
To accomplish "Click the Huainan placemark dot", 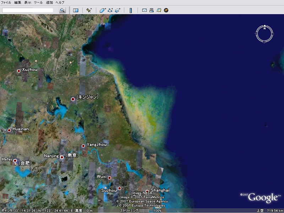I will 9,130.
